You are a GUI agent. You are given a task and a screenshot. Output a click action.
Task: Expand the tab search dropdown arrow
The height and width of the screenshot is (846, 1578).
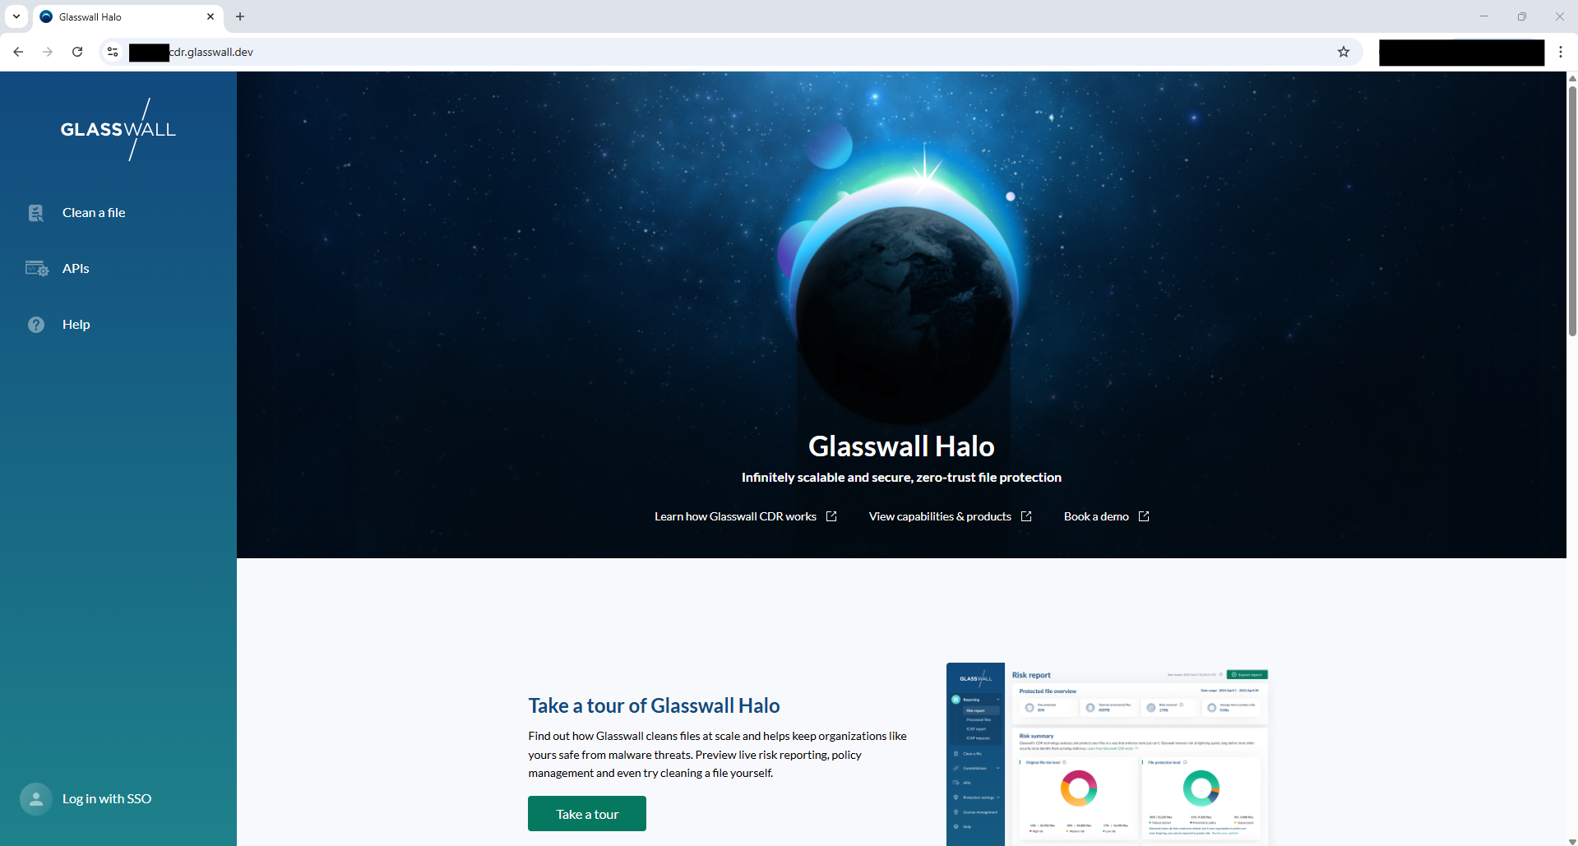[x=16, y=16]
